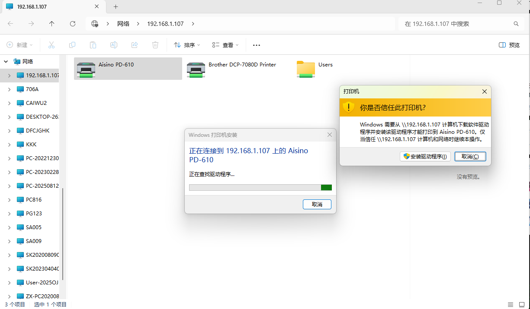This screenshot has height=309, width=530.
Task: Click the Share toolbar icon
Action: click(x=135, y=45)
